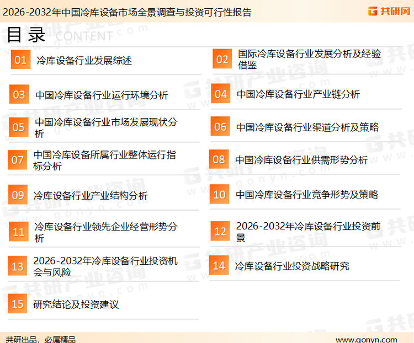Select chapter 冷库设备行业产业结构分析
This screenshot has width=414, height=343.
click(91, 196)
